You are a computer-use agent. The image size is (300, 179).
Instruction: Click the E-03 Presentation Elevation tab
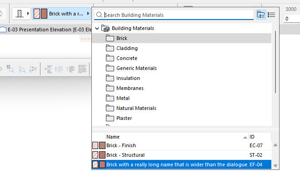46,30
